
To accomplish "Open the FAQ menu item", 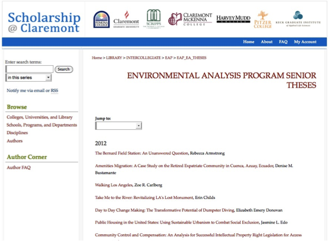I will [x=283, y=42].
